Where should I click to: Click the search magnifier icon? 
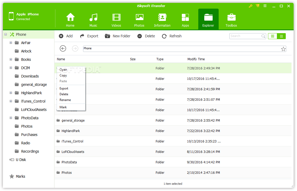point(263,36)
